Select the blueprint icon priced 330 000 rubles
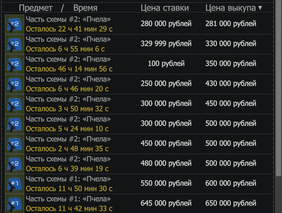This screenshot has width=282, height=213. pos(15,44)
